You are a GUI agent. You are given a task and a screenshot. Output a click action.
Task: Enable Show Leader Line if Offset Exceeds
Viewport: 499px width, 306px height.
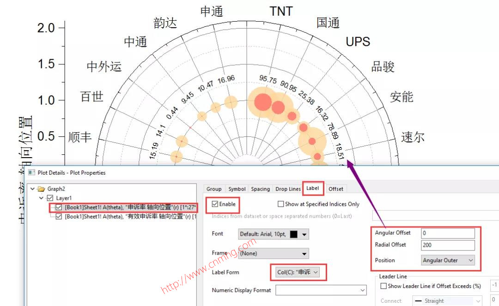(383, 286)
